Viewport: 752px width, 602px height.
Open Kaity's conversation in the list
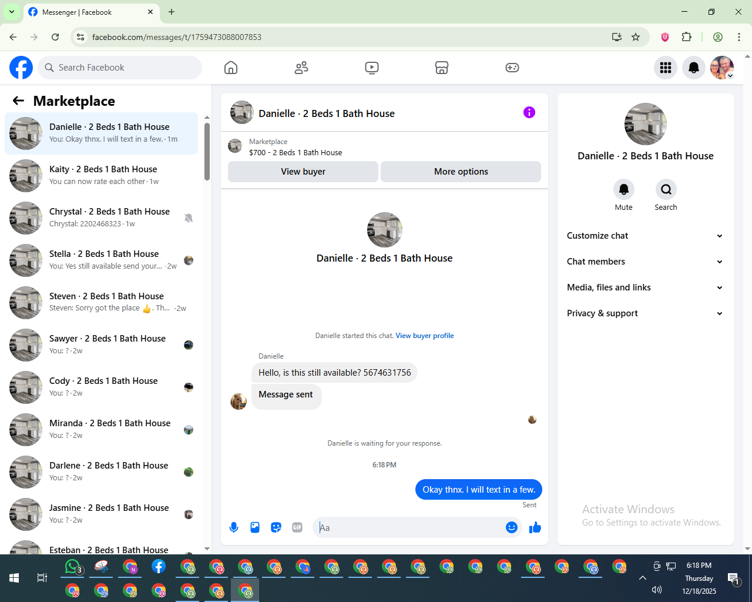pyautogui.click(x=102, y=176)
